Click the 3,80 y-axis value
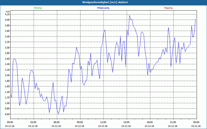 (8, 25)
